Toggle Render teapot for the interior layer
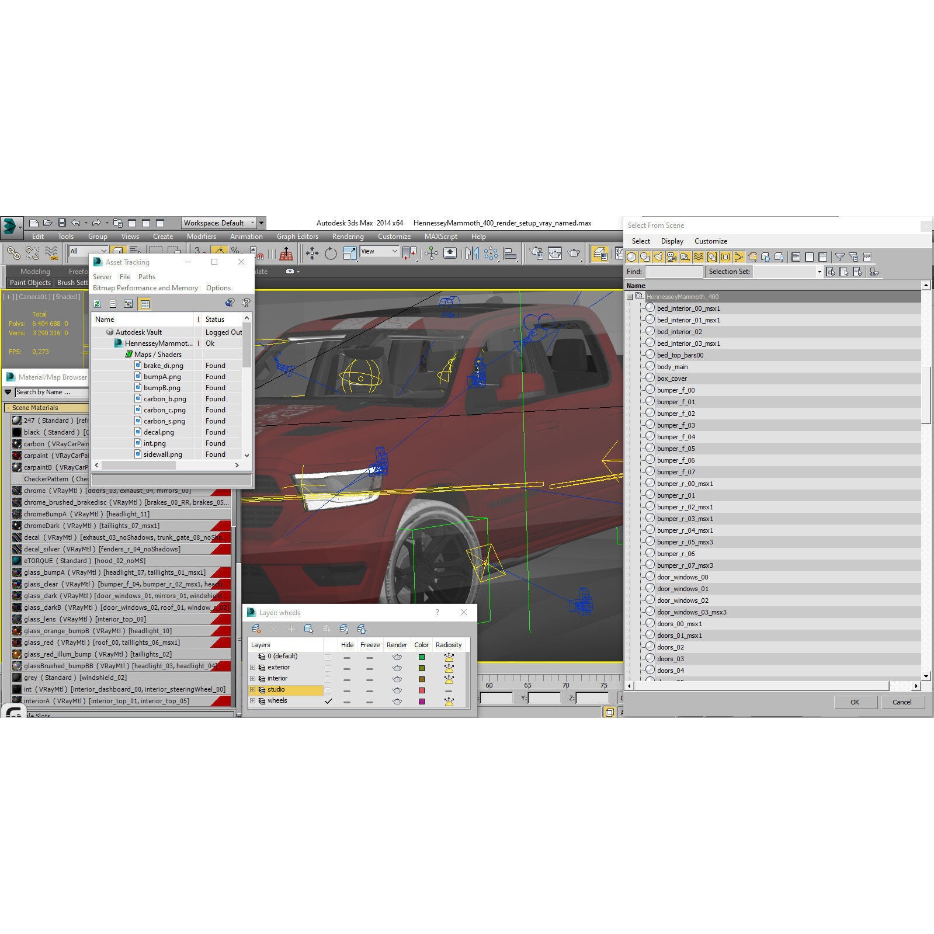Image resolution: width=934 pixels, height=934 pixels. [397, 679]
